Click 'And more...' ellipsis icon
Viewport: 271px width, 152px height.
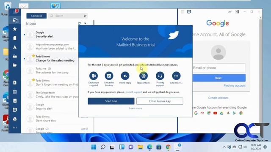176,76
